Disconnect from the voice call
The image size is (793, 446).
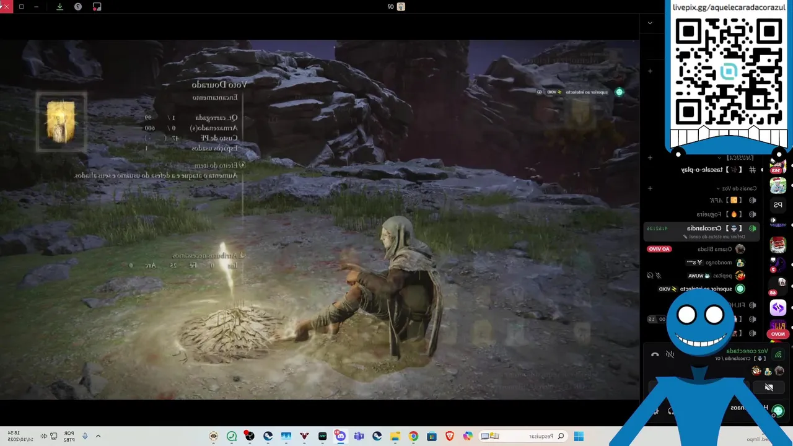pos(655,354)
